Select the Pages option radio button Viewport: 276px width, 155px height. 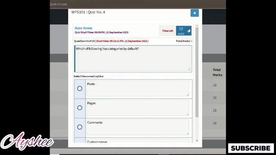click(x=80, y=108)
